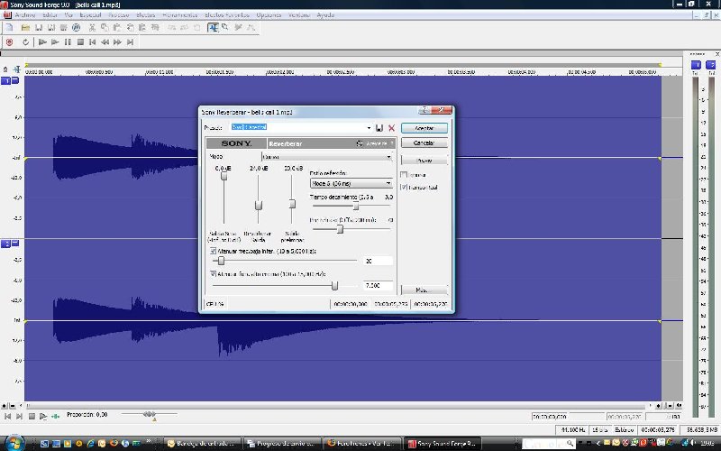This screenshot has width=721, height=451.
Task: Click the help question mark in Reverberar dialog title
Action: [x=424, y=110]
